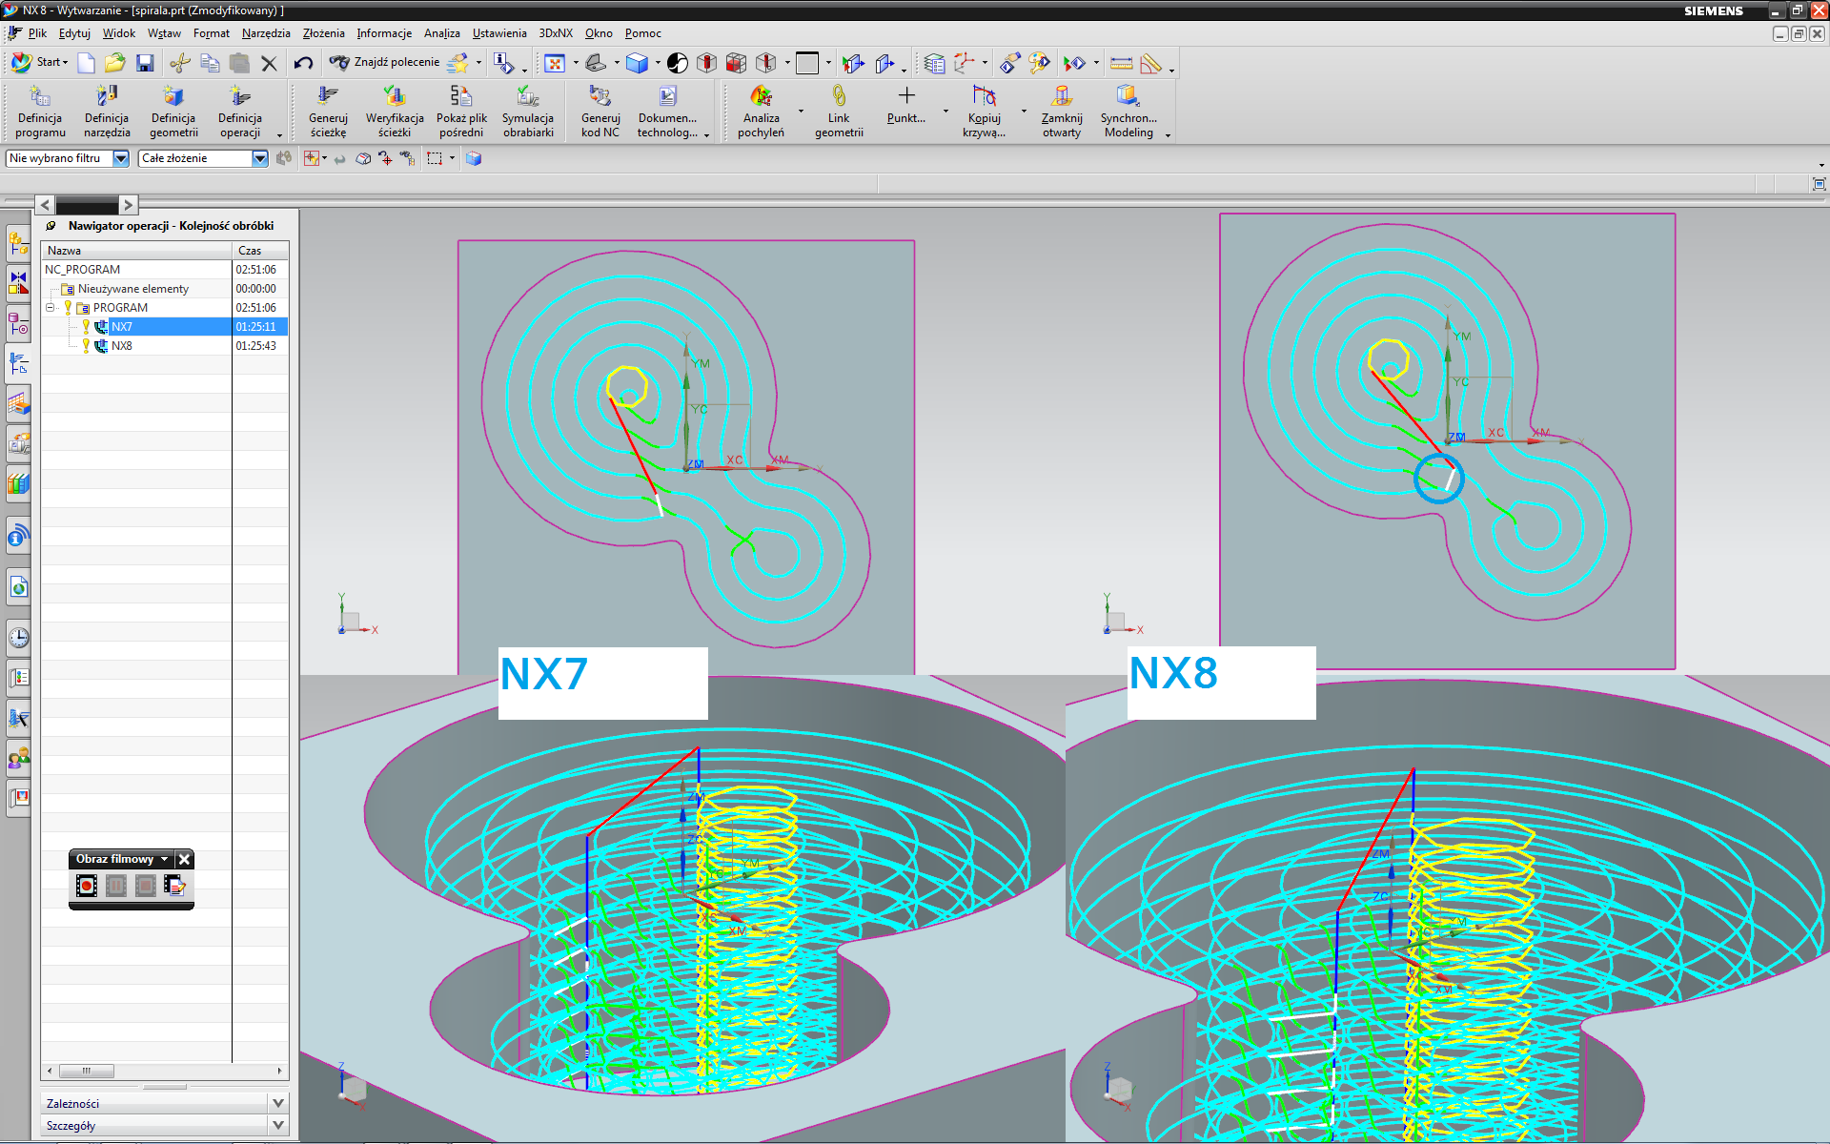Viewport: 1830px width, 1144px height.
Task: Click the movie settings icon in Obraz filmowy
Action: pyautogui.click(x=174, y=886)
